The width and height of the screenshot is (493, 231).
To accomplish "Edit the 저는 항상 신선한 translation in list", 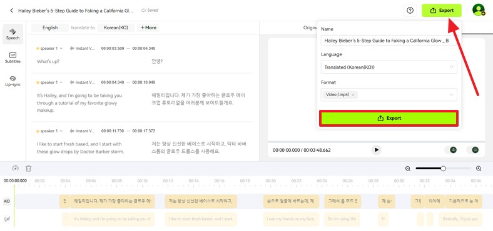I will pos(199,147).
